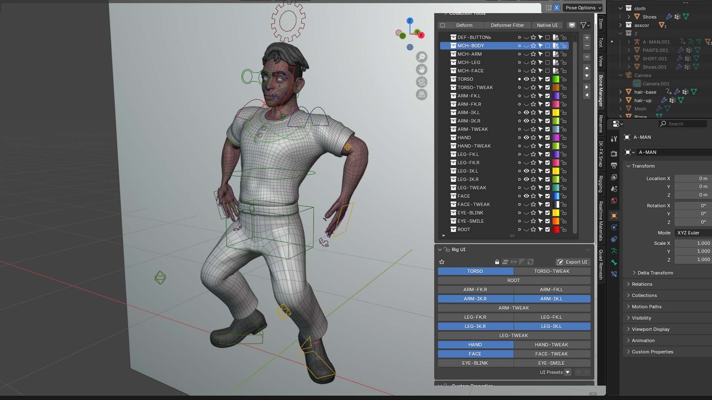Click the Deformer Filter button
712x400 pixels.
tap(507, 25)
